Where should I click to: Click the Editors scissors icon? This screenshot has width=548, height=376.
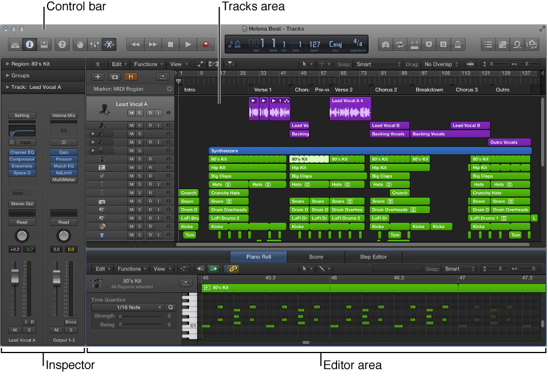click(110, 44)
